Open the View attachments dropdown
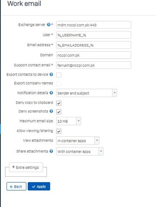The height and width of the screenshot is (207, 156). [78, 141]
